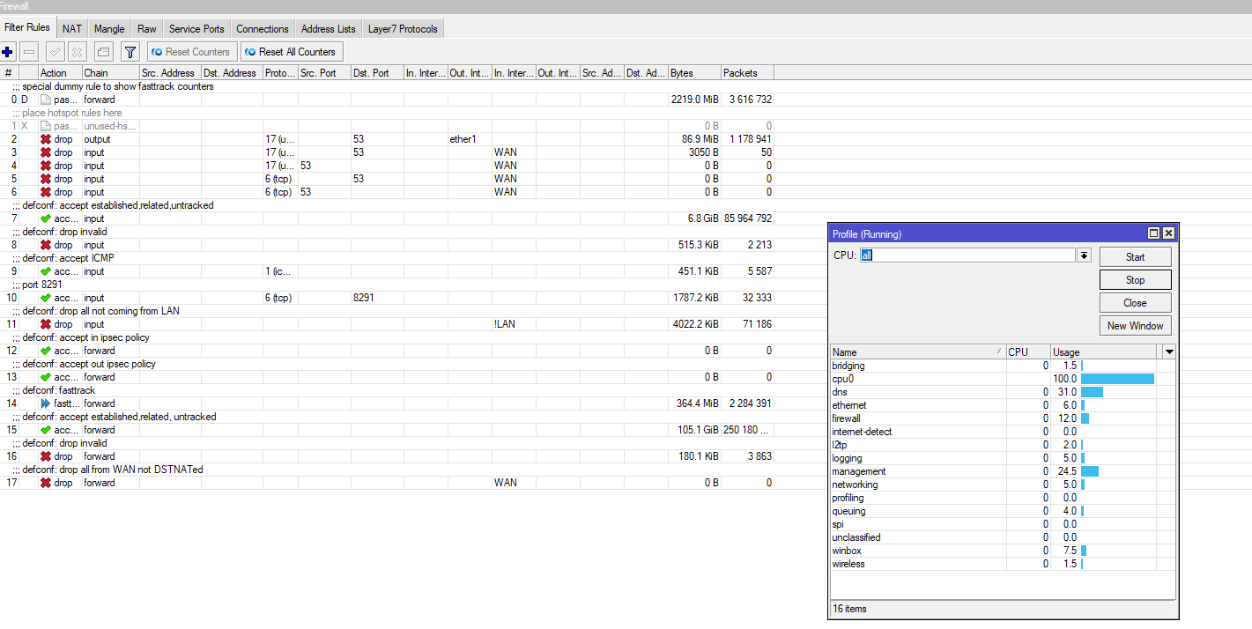Switch to the Connections tab
Viewport: 1252px width, 629px height.
coord(263,29)
